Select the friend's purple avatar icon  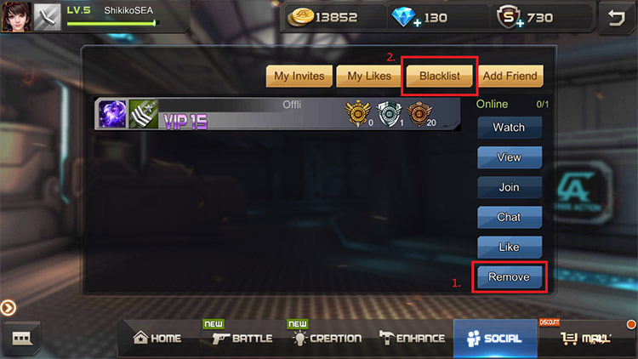point(112,114)
